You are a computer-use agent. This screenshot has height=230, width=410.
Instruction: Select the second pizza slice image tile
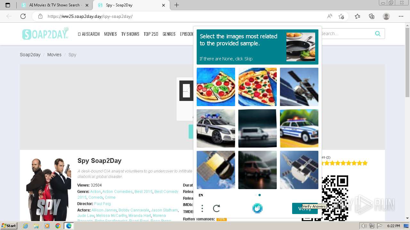pos(258,87)
